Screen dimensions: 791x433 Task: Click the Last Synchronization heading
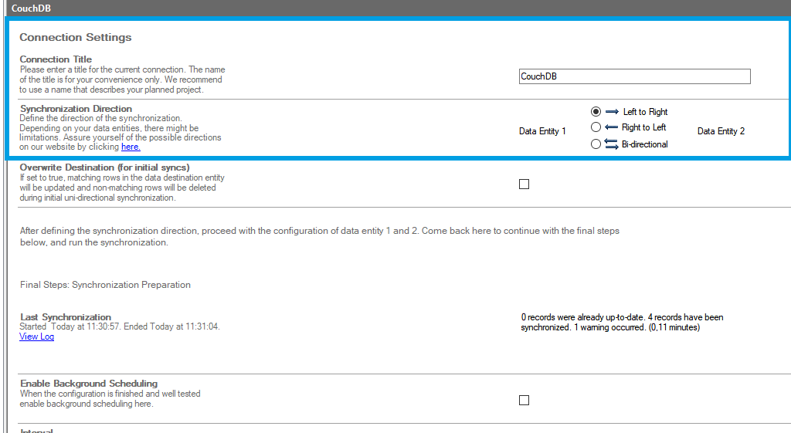[66, 317]
